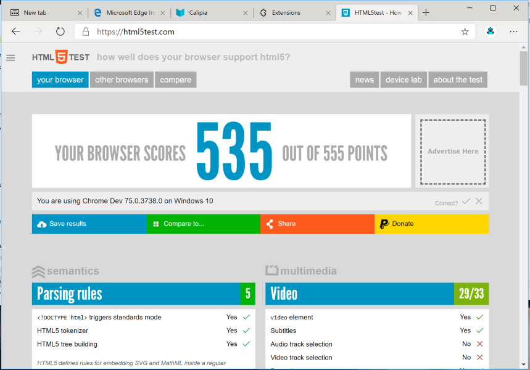Select the 'compare' navigation item

[x=176, y=80]
